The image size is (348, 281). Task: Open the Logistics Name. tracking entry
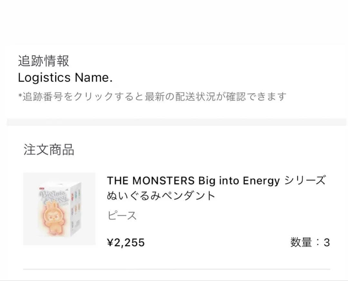click(65, 78)
